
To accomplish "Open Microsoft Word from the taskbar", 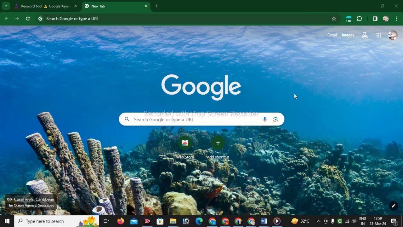I will click(x=264, y=221).
